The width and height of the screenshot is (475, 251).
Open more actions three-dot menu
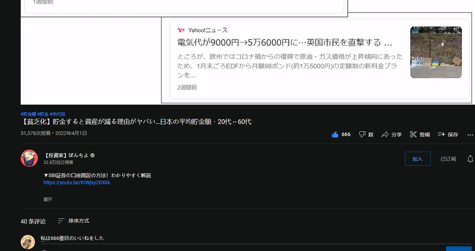point(470,135)
